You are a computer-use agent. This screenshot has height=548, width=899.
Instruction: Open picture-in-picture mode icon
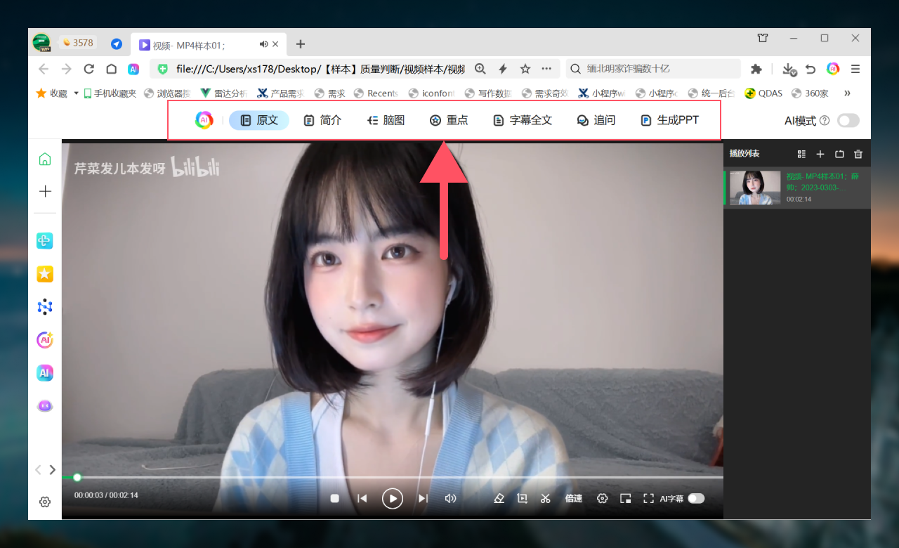click(x=625, y=498)
